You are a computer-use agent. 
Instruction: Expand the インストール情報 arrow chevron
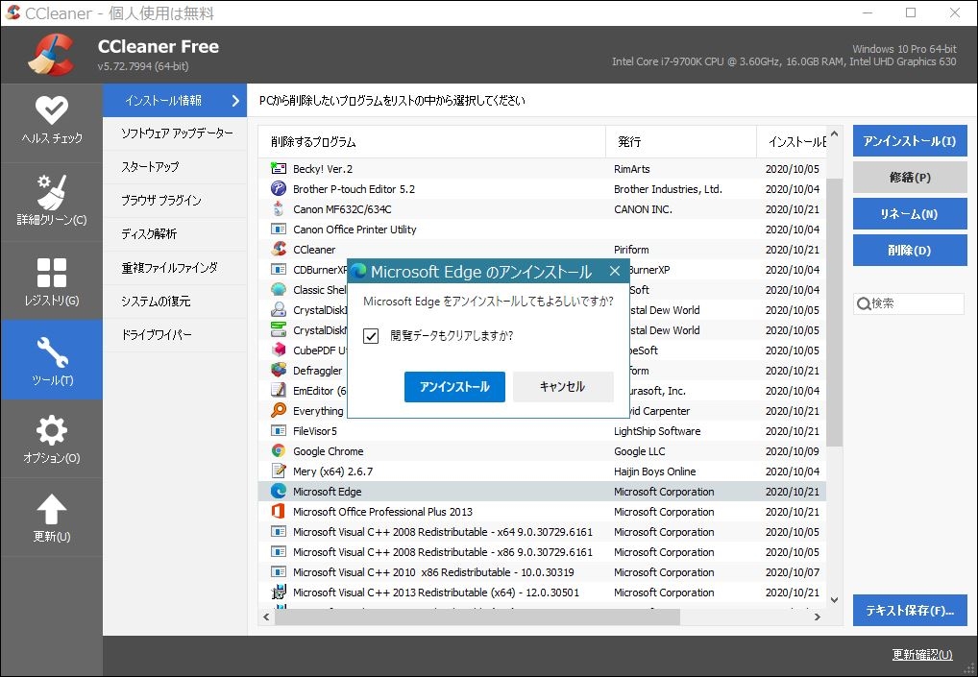235,101
